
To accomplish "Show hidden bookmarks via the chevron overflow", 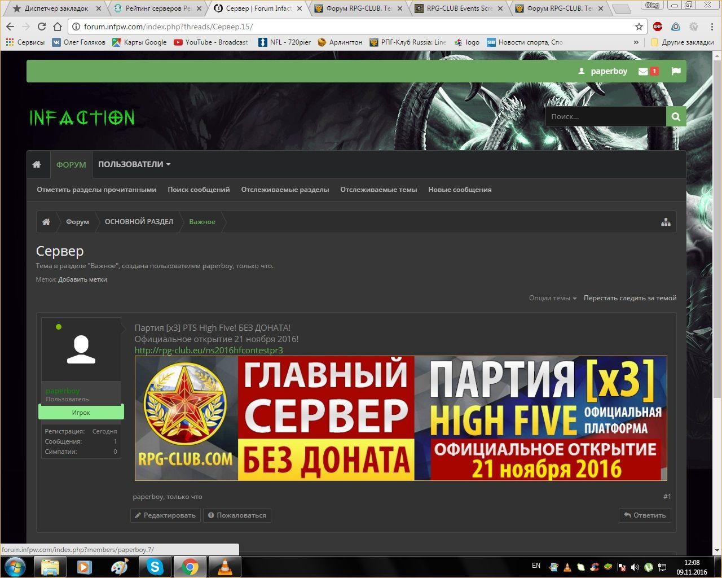I will [x=636, y=42].
